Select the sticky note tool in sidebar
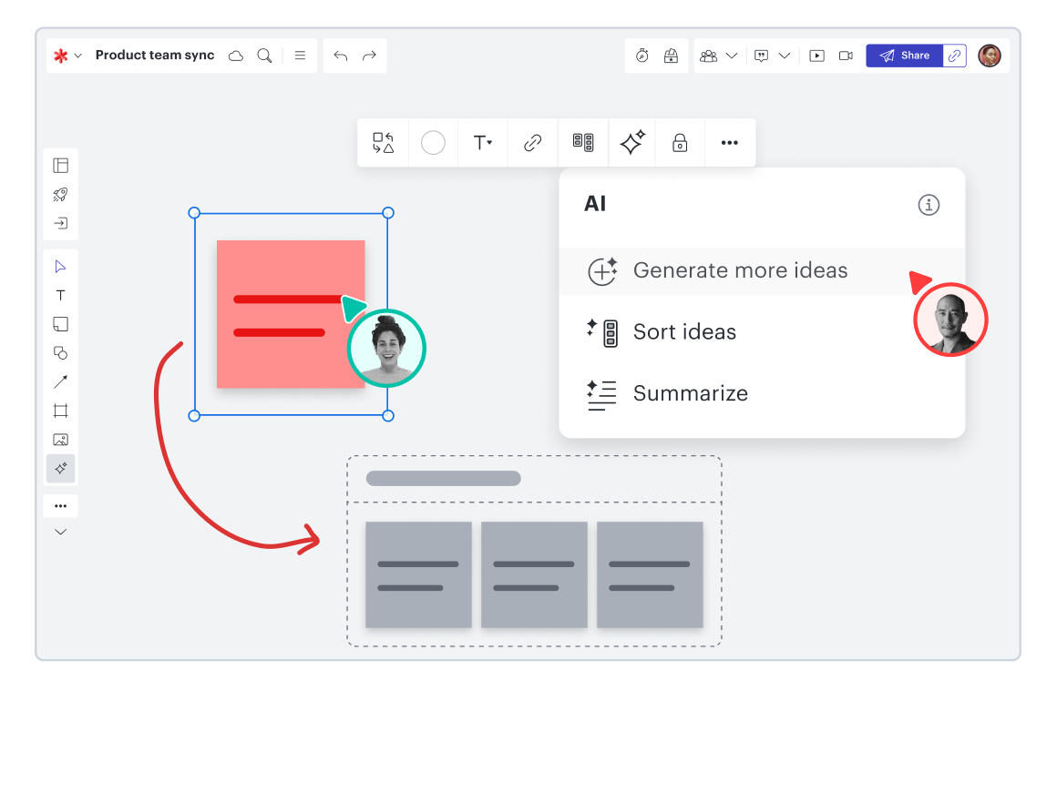The width and height of the screenshot is (1057, 792). [60, 324]
